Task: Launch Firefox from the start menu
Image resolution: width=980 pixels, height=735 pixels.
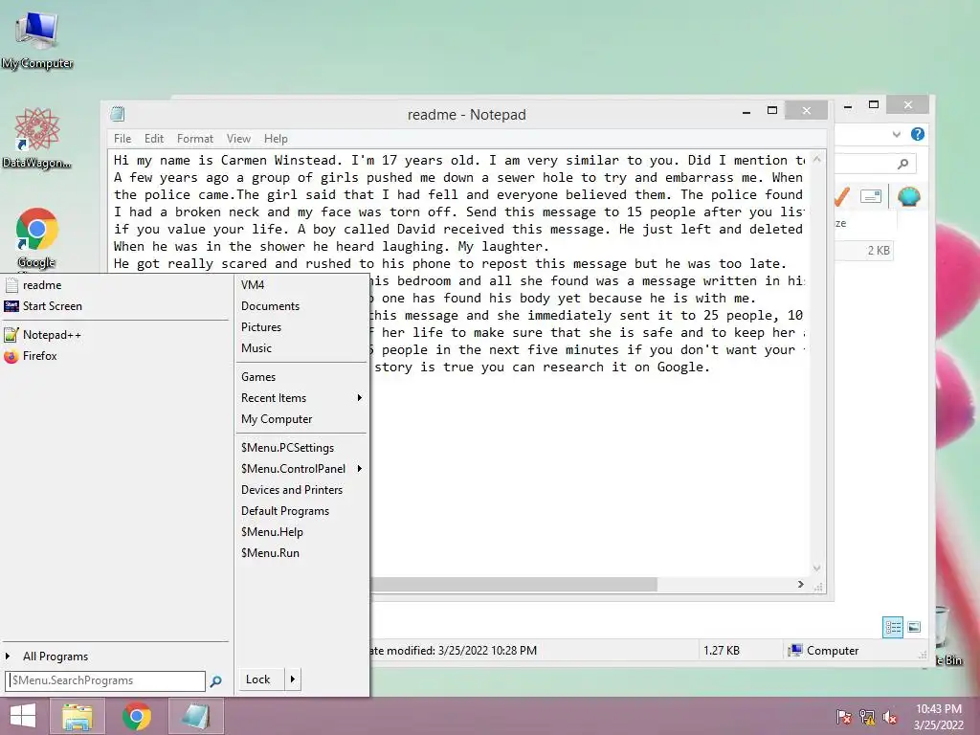Action: [116, 356]
